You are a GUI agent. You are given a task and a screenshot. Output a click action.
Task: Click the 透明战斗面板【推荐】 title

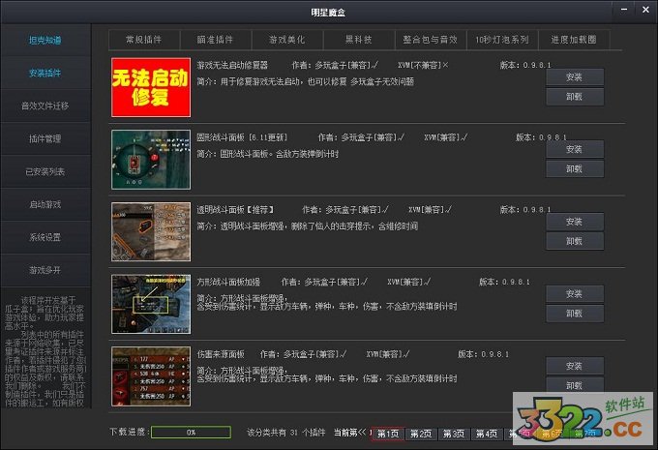(235, 210)
